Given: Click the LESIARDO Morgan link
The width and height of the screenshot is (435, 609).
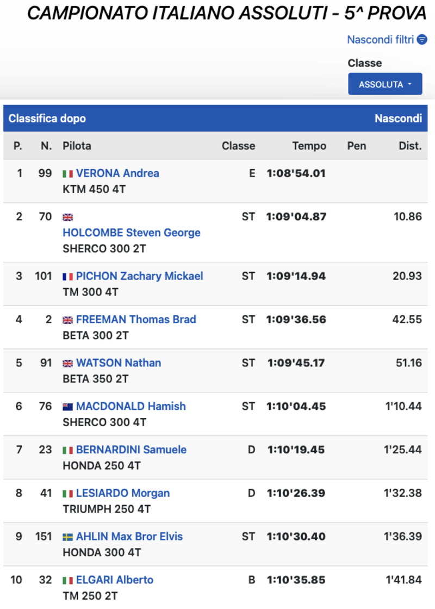Looking at the screenshot, I should pyautogui.click(x=123, y=493).
